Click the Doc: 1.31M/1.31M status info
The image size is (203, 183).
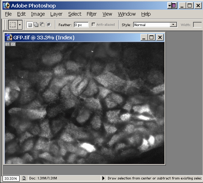coord(43,178)
